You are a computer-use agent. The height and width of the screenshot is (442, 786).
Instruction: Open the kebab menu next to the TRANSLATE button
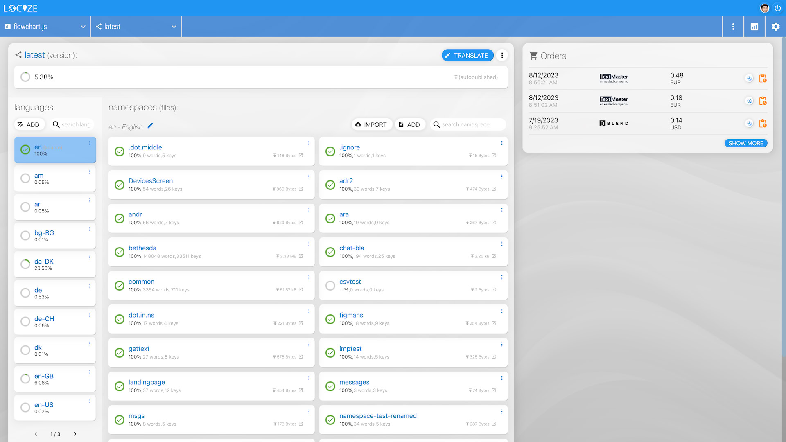502,55
